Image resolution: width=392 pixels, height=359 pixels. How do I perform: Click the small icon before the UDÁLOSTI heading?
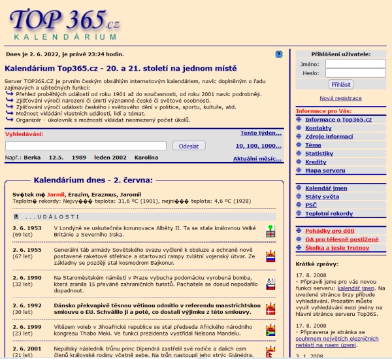pos(15,216)
